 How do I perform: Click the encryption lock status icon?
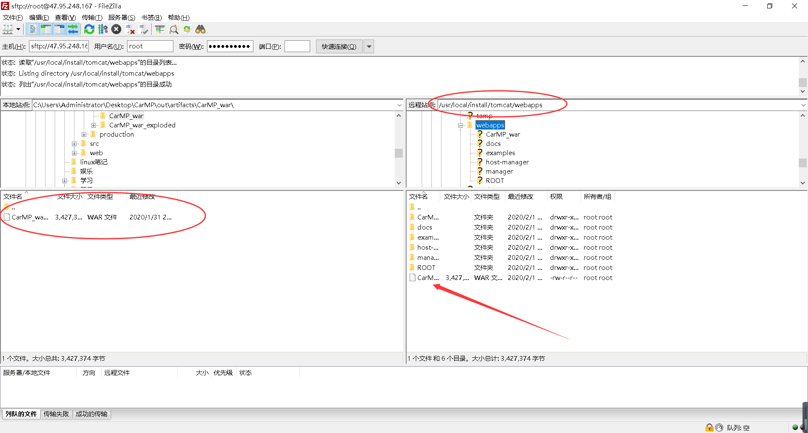[710, 428]
